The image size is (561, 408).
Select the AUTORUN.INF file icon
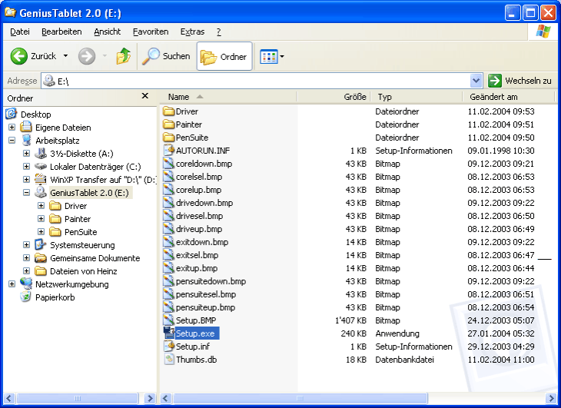pyautogui.click(x=168, y=150)
